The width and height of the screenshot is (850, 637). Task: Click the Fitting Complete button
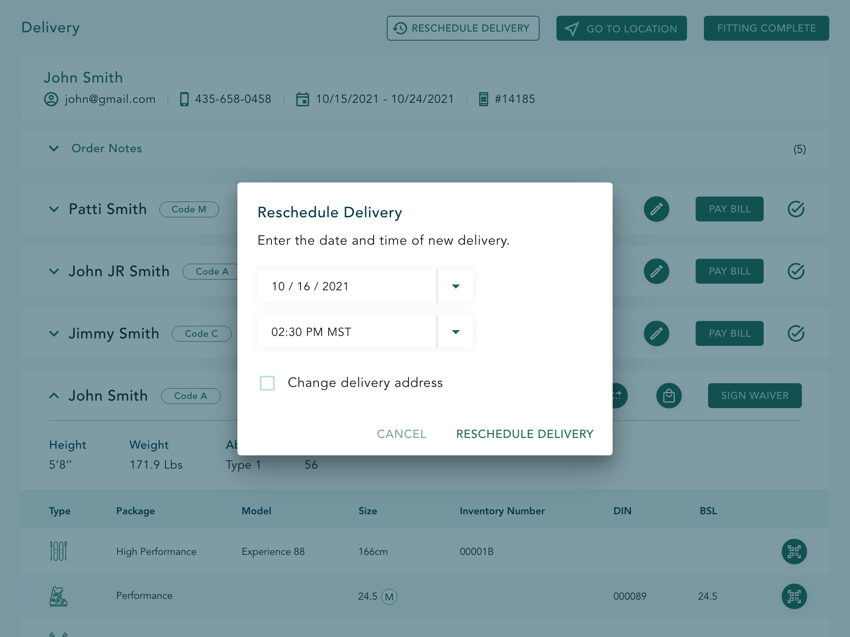[766, 28]
